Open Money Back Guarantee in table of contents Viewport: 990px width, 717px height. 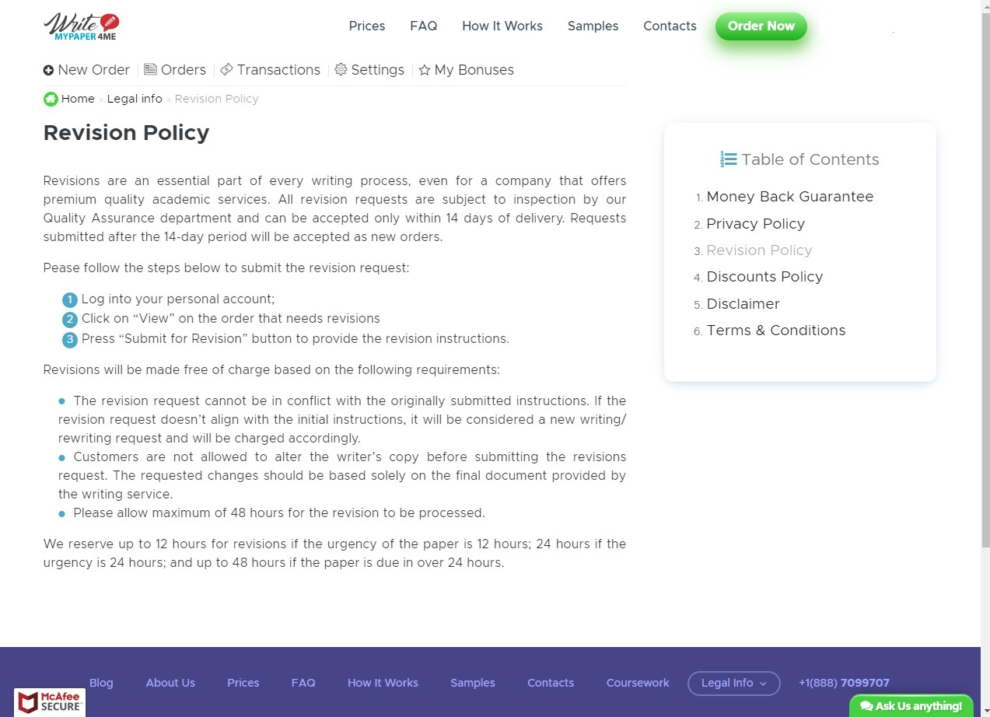789,197
